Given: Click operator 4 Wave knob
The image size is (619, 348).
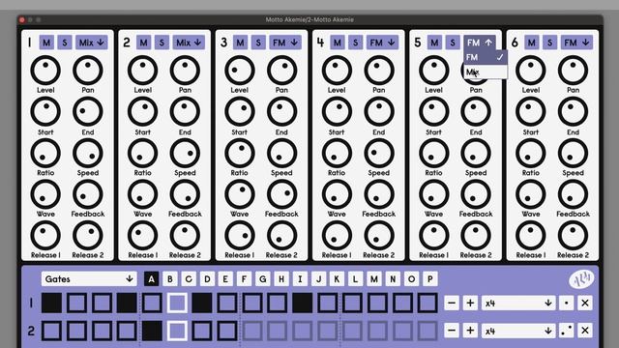Looking at the screenshot, I should (x=337, y=194).
